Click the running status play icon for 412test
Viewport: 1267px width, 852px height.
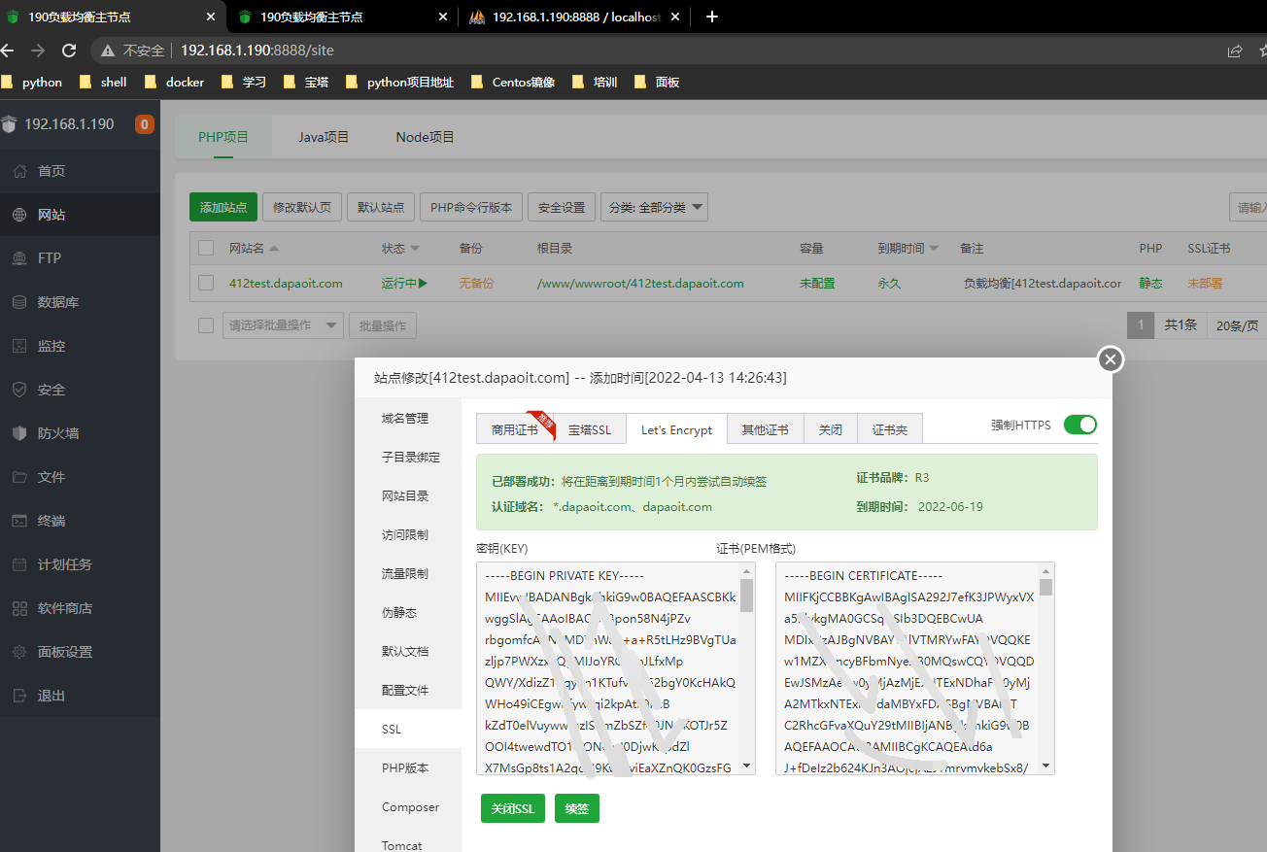click(x=423, y=284)
